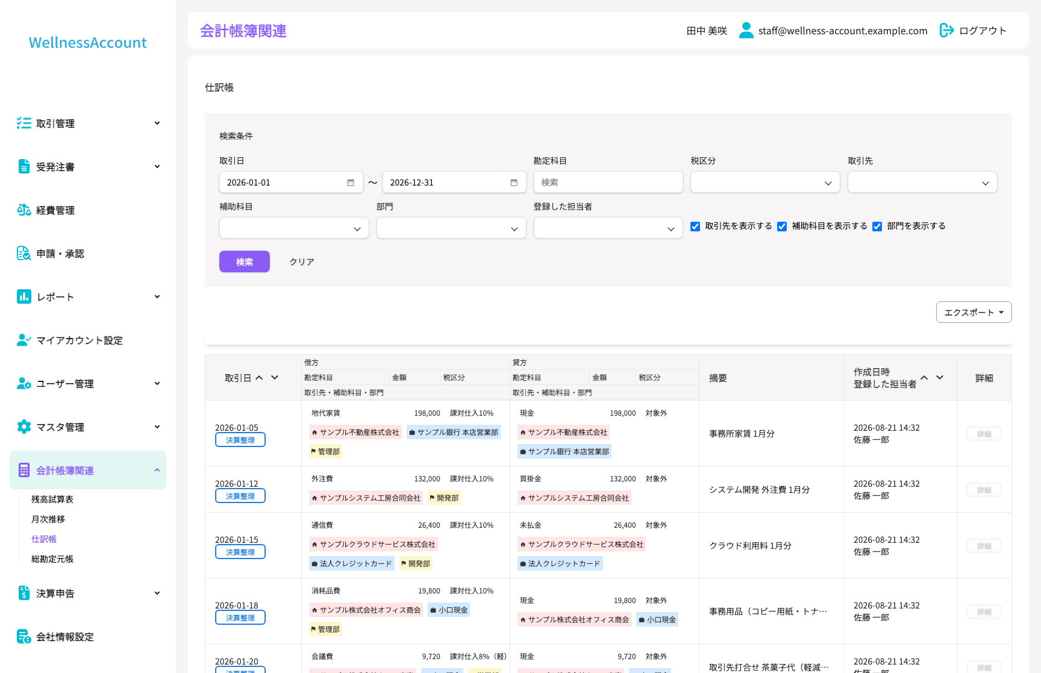
Task: Click the 勘定科目 search input field
Action: click(608, 183)
